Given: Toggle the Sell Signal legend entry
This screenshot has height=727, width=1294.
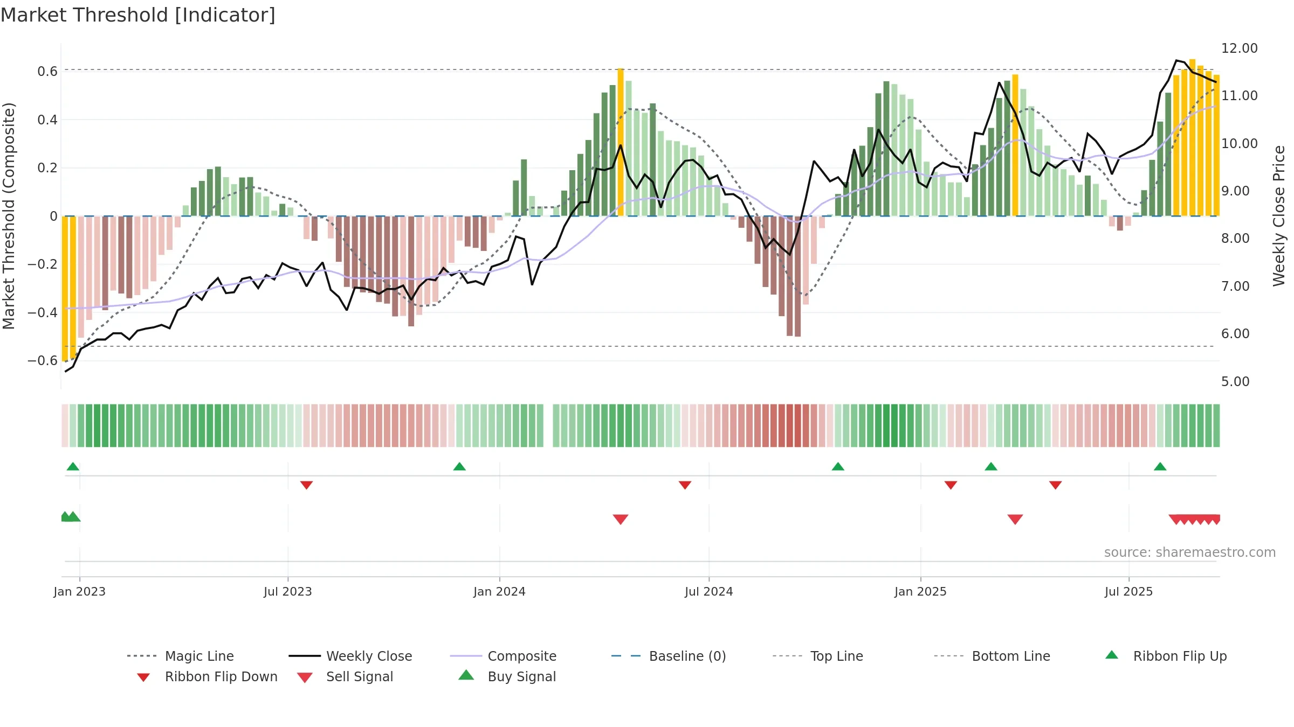Looking at the screenshot, I should (345, 676).
